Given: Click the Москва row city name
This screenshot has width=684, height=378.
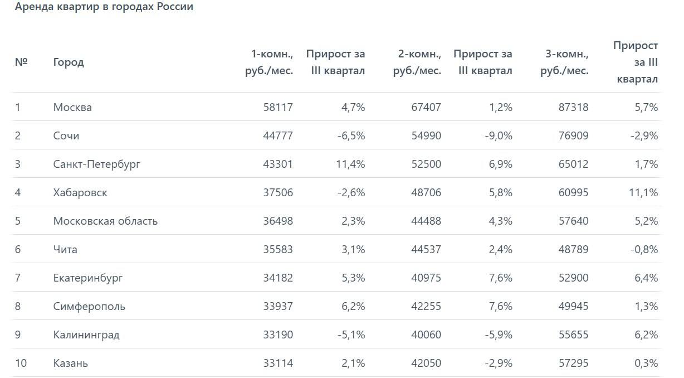Looking at the screenshot, I should [72, 107].
